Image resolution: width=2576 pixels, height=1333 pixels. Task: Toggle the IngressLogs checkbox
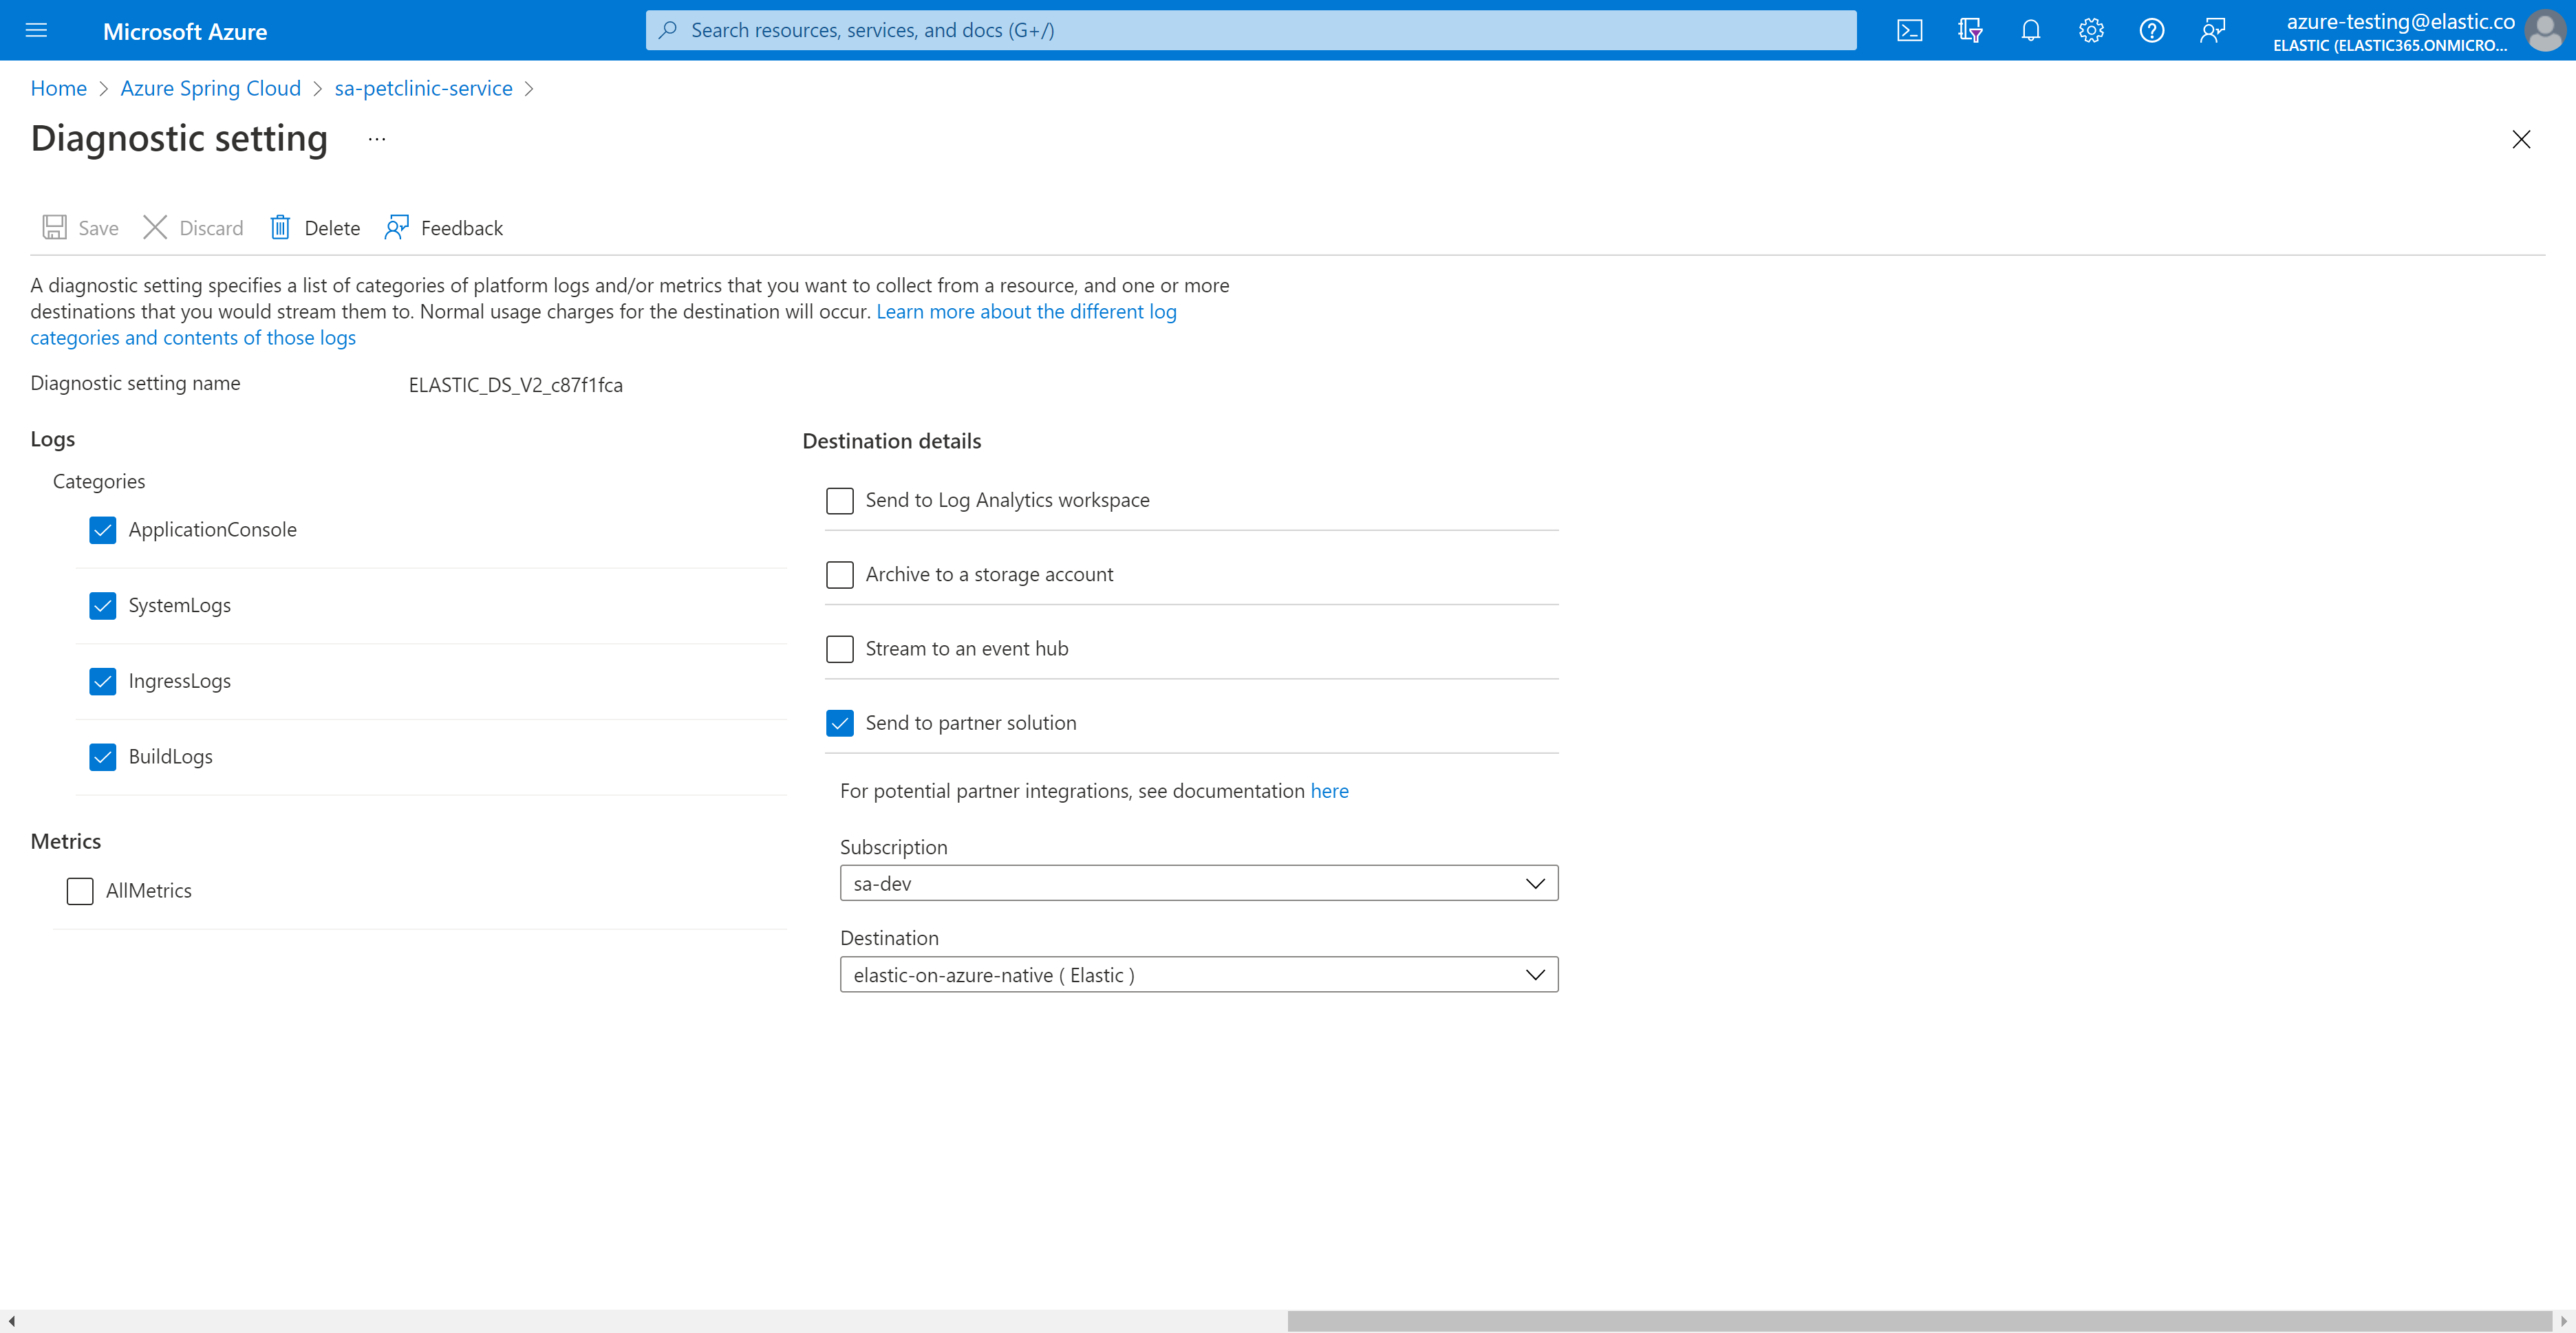coord(102,681)
